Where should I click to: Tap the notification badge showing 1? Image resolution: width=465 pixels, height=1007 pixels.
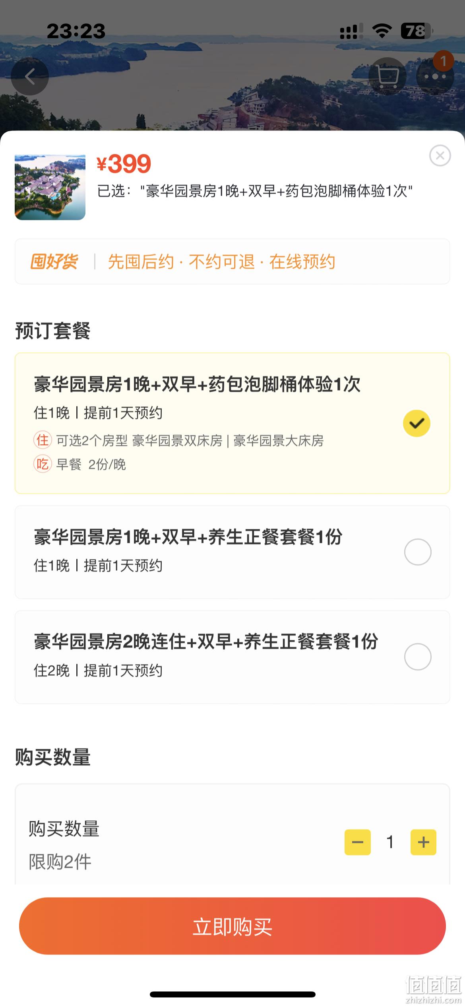click(x=443, y=61)
